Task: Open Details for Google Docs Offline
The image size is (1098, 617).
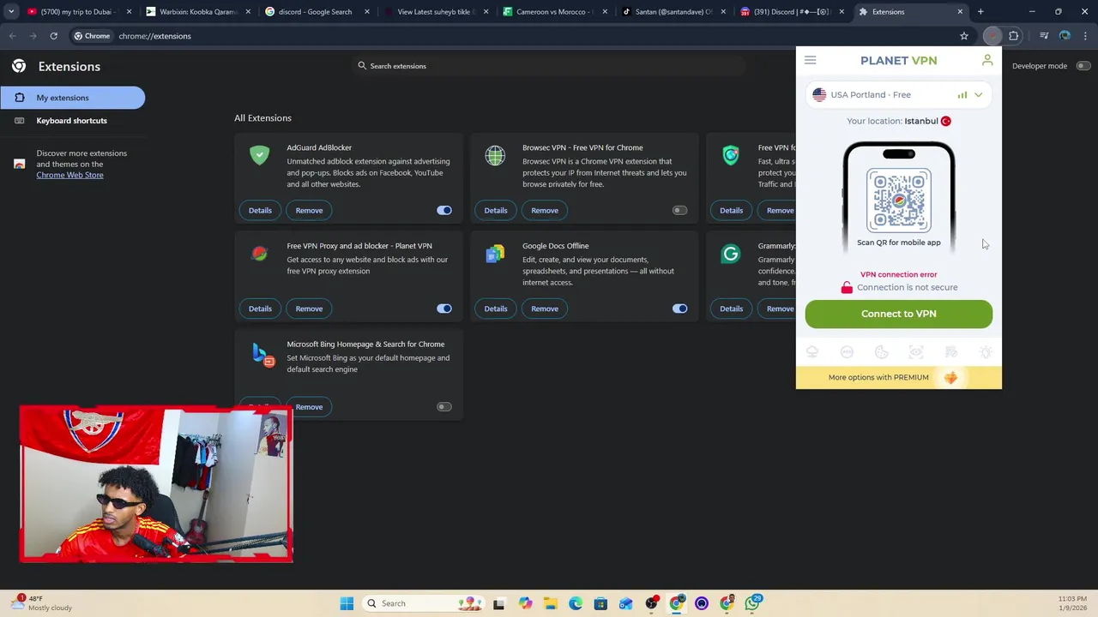Action: click(x=496, y=308)
